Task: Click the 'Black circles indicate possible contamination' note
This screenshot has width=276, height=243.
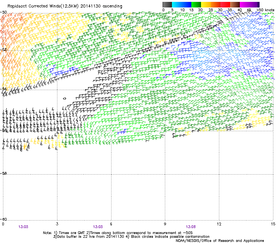Action: pos(170,237)
